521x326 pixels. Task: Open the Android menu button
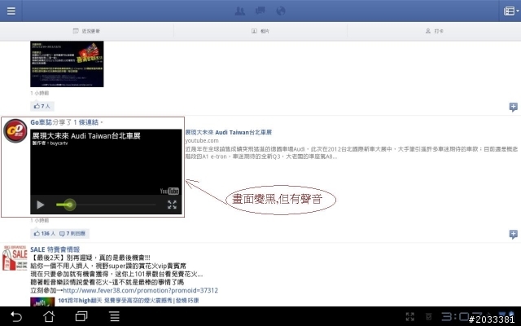[x=115, y=316]
